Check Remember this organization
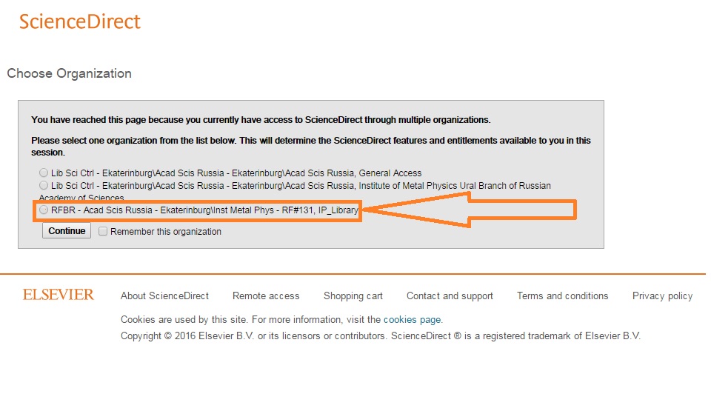 pyautogui.click(x=103, y=231)
